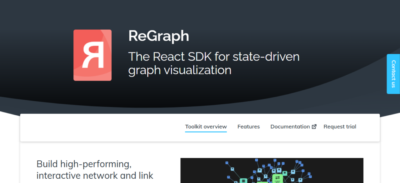Switch to the Features tab
Viewport: 400px width, 183px height.
coord(248,127)
